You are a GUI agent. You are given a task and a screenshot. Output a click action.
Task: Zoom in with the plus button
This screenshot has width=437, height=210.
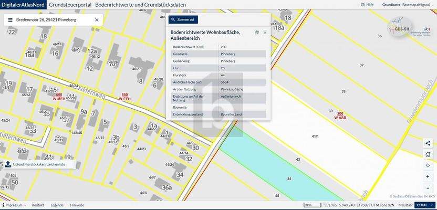(x=428, y=176)
